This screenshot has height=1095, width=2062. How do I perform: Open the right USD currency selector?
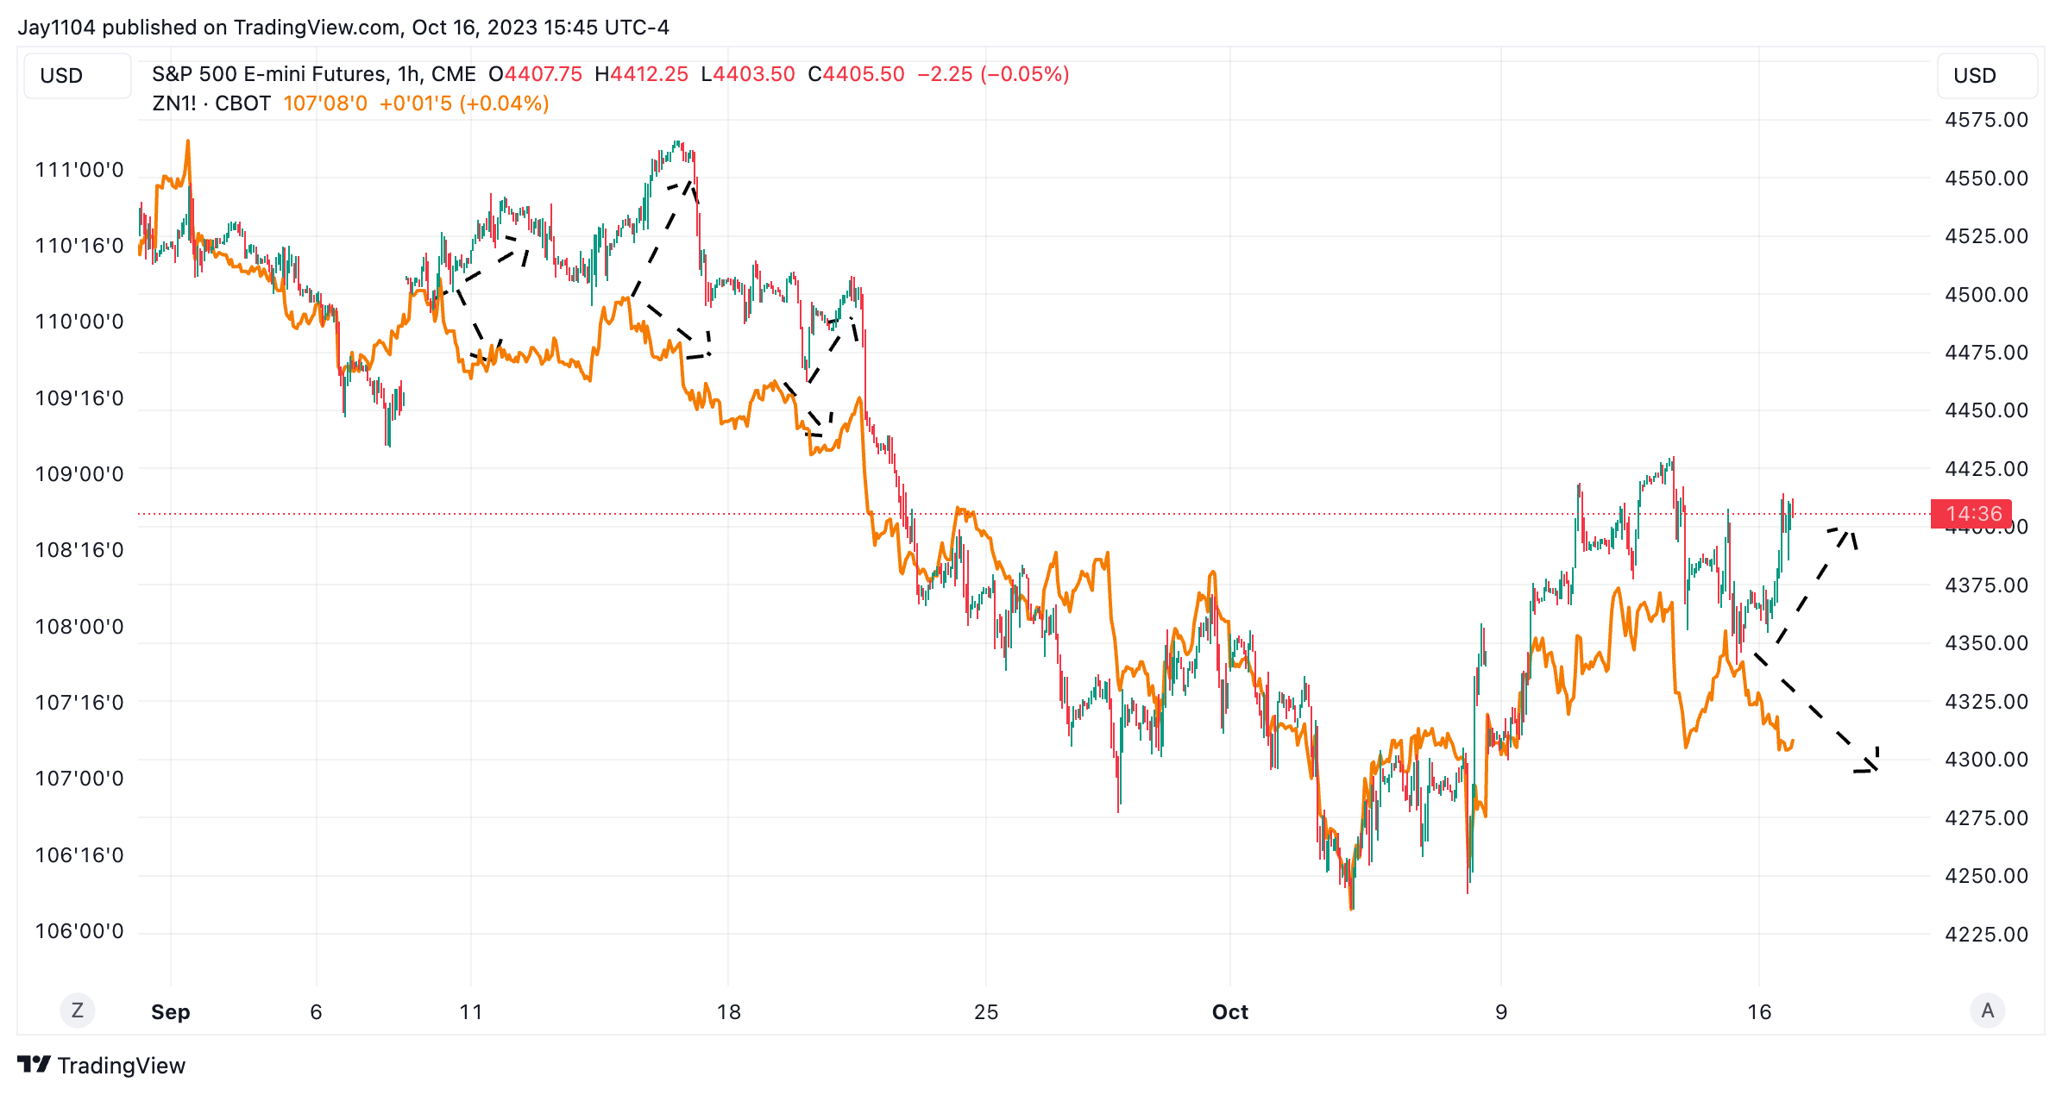(1988, 76)
